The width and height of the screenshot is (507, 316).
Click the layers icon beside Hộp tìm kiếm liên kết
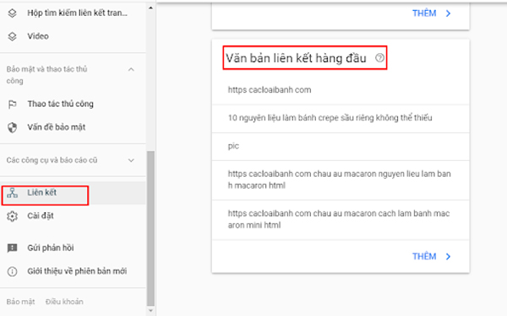pos(13,13)
